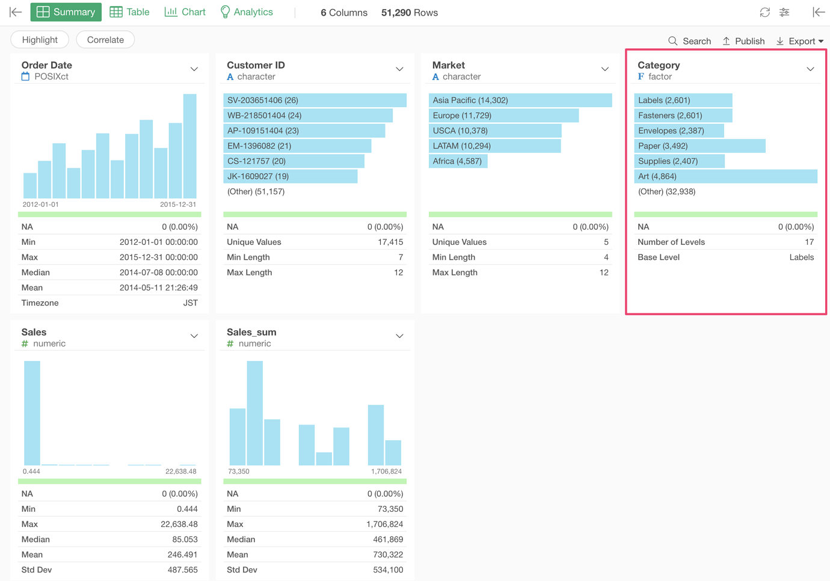The image size is (830, 581).
Task: Open the Category column dropdown chevron
Action: pos(810,69)
